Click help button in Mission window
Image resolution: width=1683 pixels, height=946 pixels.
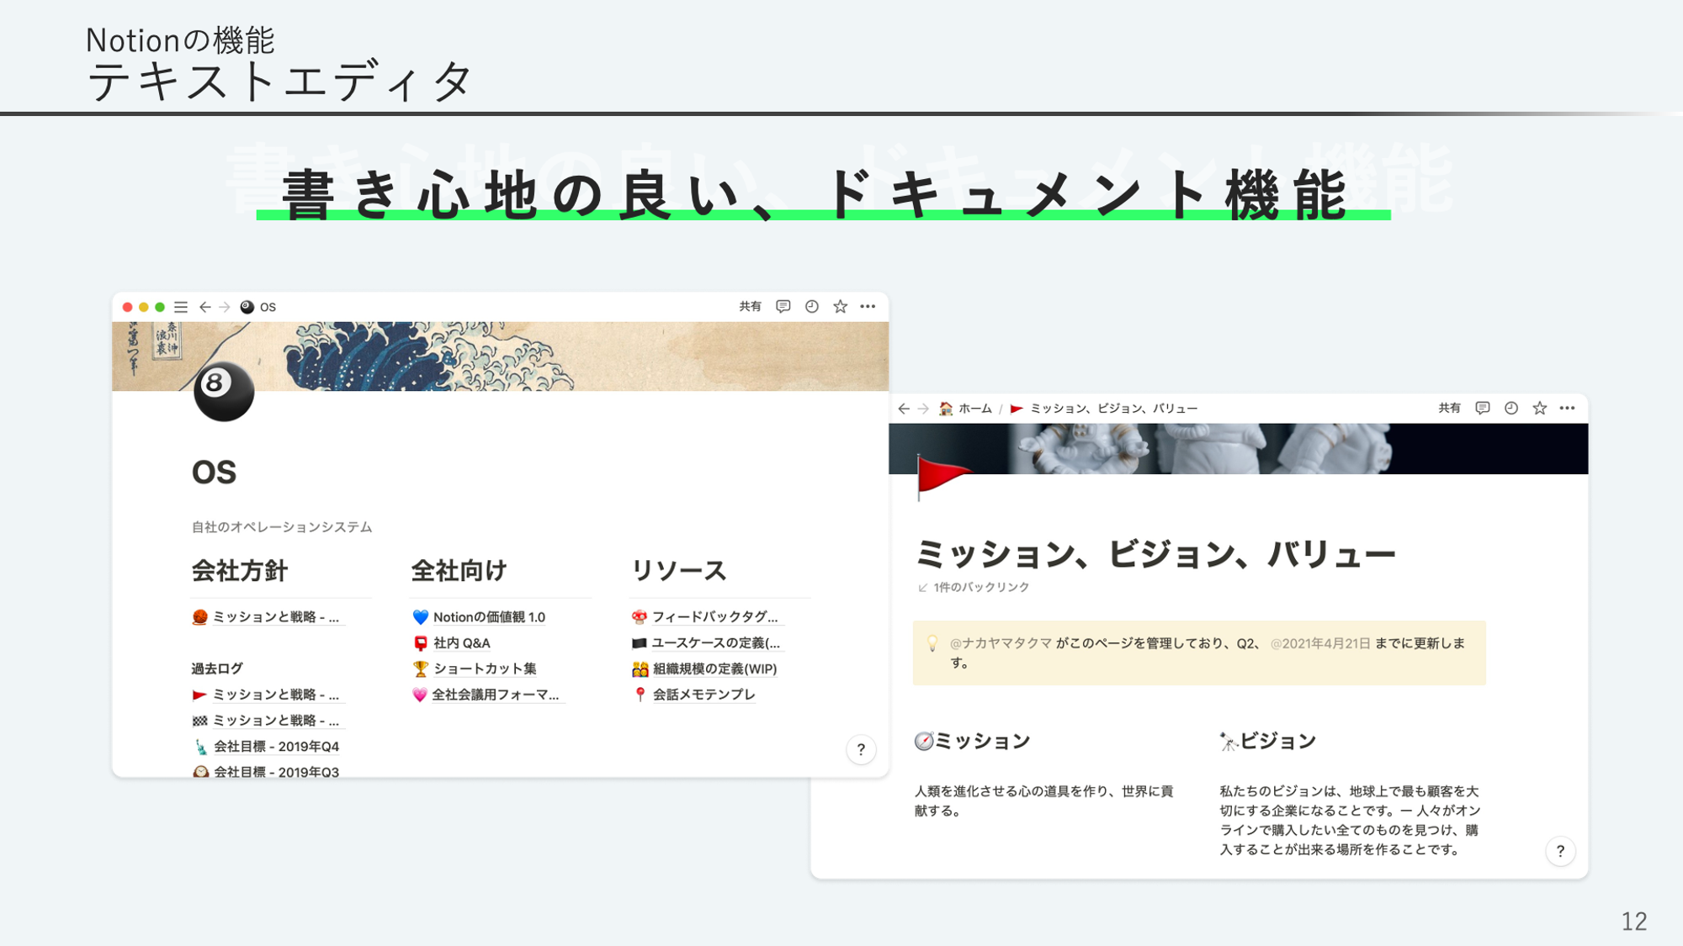click(1560, 851)
